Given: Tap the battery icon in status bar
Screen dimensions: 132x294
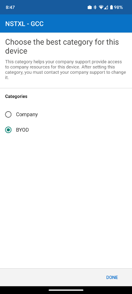Looking at the screenshot, I should [x=111, y=7].
